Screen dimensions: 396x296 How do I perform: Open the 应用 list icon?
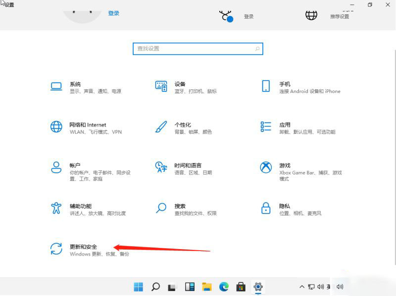pos(266,127)
